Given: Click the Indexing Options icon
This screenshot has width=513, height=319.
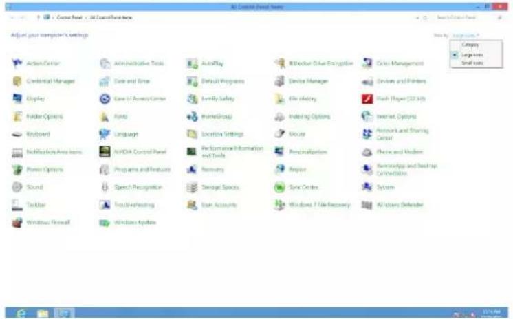Looking at the screenshot, I should pos(279,116).
